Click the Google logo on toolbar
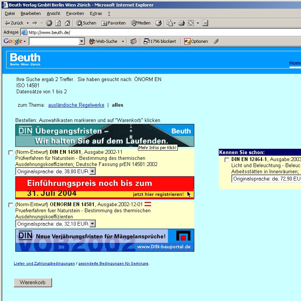301x301 pixels. 13,41
